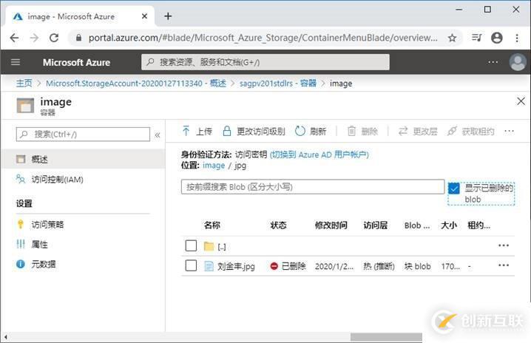Click the Chrome address bar URL
531x343 pixels.
[263, 38]
